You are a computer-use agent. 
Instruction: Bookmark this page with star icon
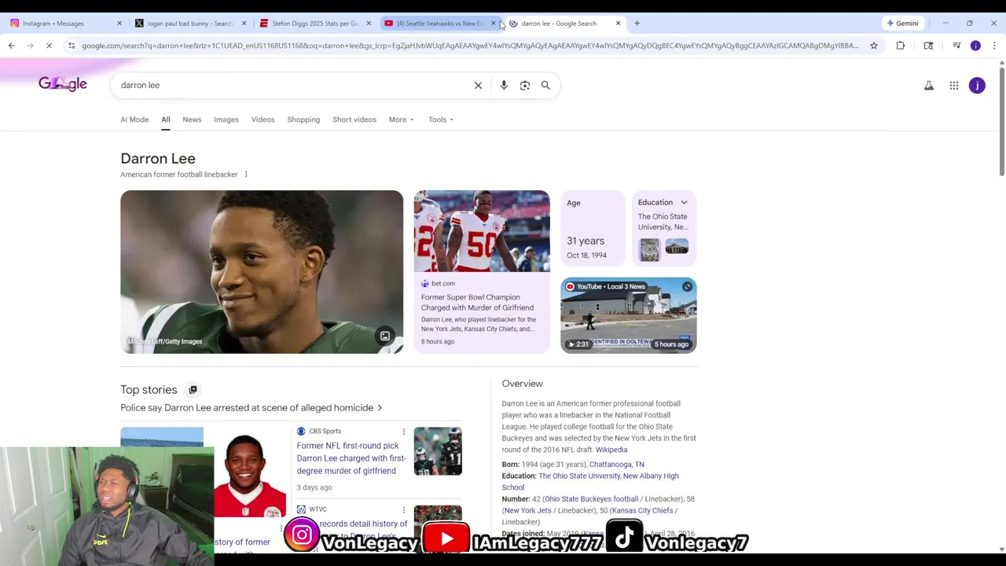pyautogui.click(x=874, y=46)
